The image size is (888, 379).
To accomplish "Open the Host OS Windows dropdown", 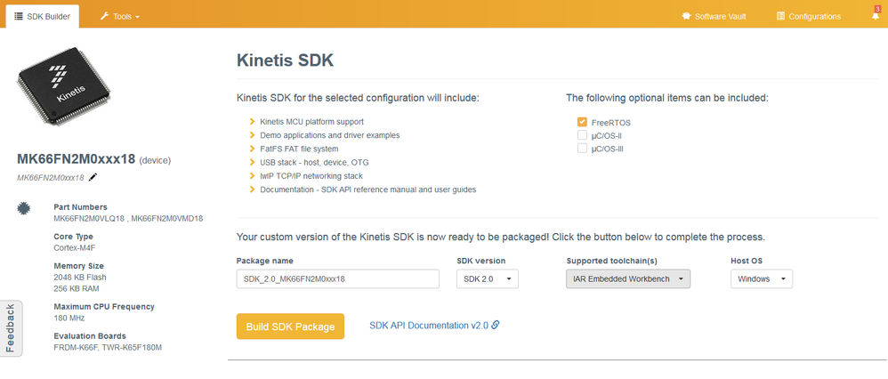I will pos(761,278).
